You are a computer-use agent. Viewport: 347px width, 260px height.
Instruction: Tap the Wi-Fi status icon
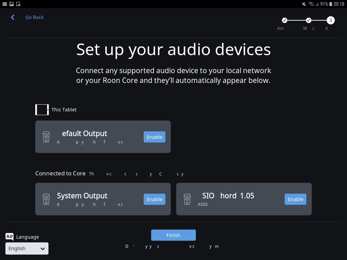point(311,4)
